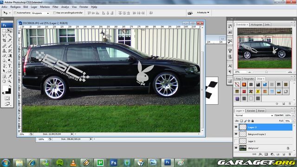Select the Lager 1 layer name
Viewport: 297px width, 167px height.
click(252, 141)
